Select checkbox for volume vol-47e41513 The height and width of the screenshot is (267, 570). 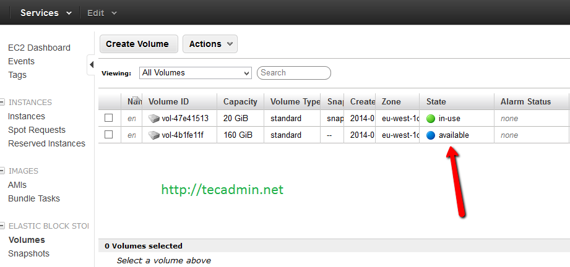(x=109, y=118)
